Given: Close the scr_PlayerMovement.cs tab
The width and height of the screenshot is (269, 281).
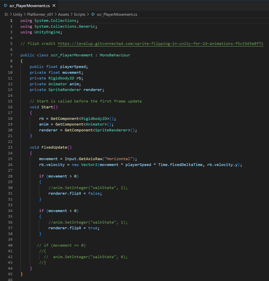Looking at the screenshot, I should click(54, 5).
